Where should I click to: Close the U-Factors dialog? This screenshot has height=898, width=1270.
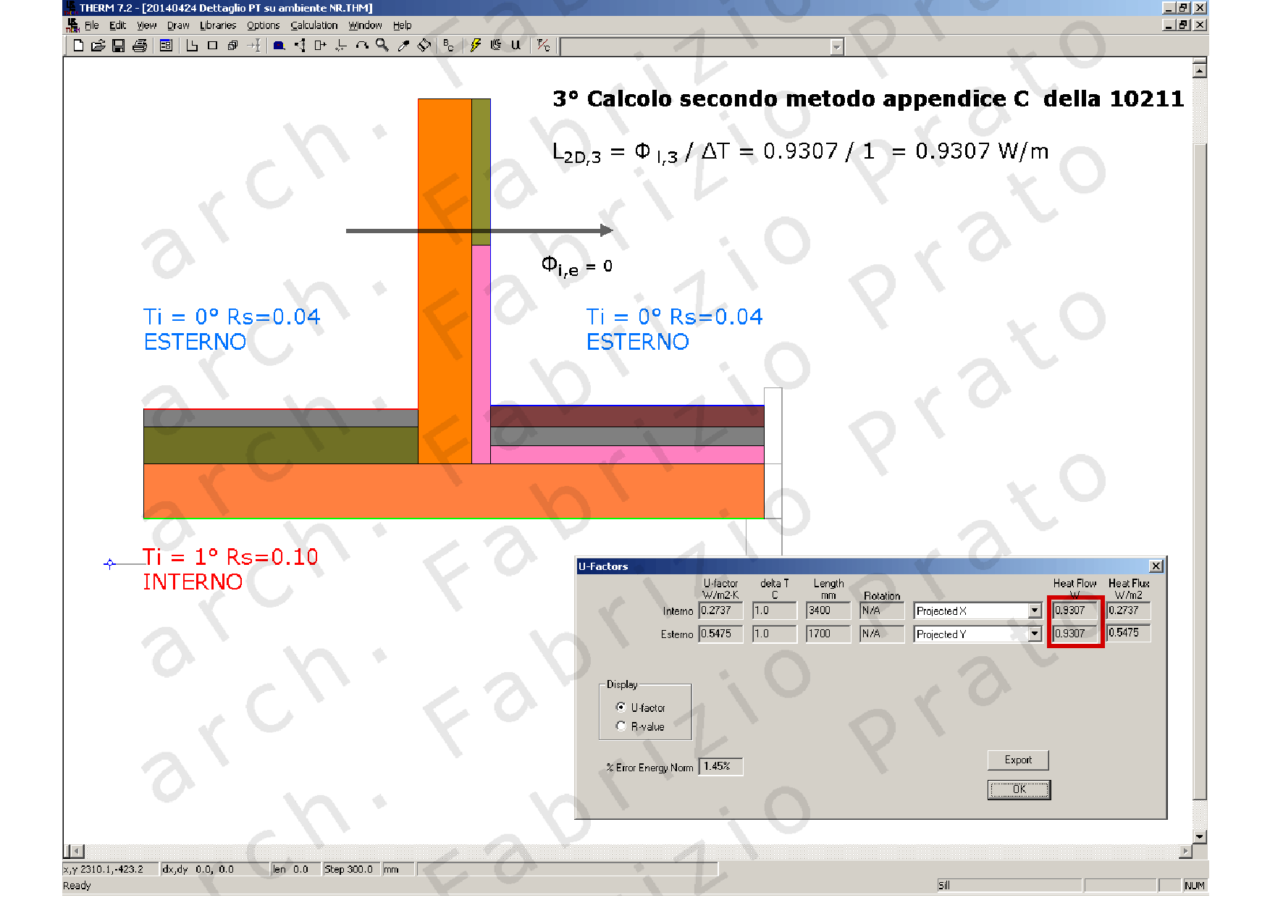click(x=1156, y=566)
